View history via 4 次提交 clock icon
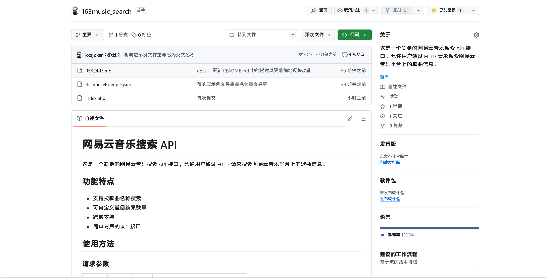The width and height of the screenshot is (546, 278). (353, 55)
